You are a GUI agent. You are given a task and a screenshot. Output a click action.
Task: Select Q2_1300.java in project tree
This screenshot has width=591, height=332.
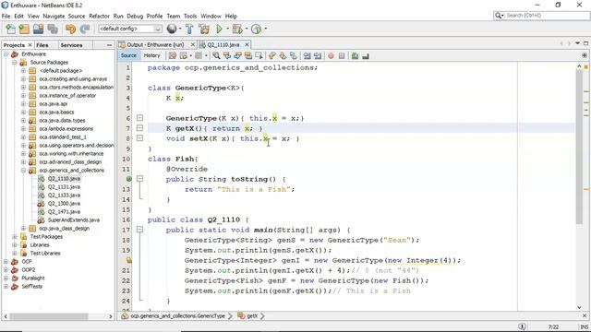[64, 203]
